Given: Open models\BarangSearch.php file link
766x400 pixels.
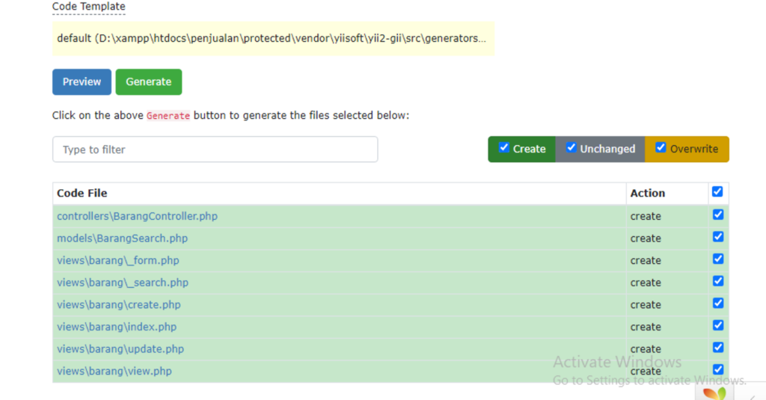Looking at the screenshot, I should point(122,239).
